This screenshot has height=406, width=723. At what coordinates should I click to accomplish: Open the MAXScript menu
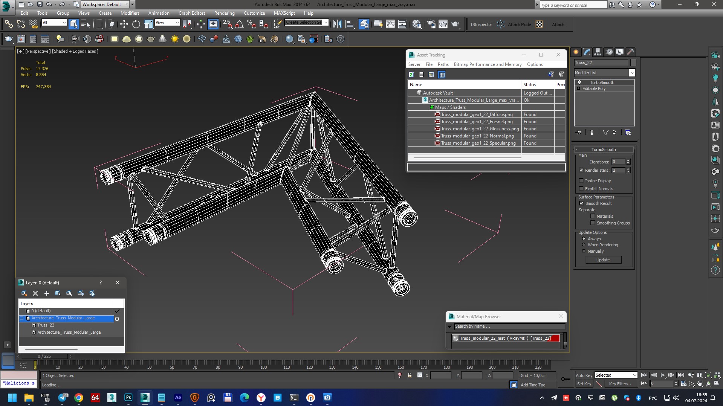tap(284, 13)
